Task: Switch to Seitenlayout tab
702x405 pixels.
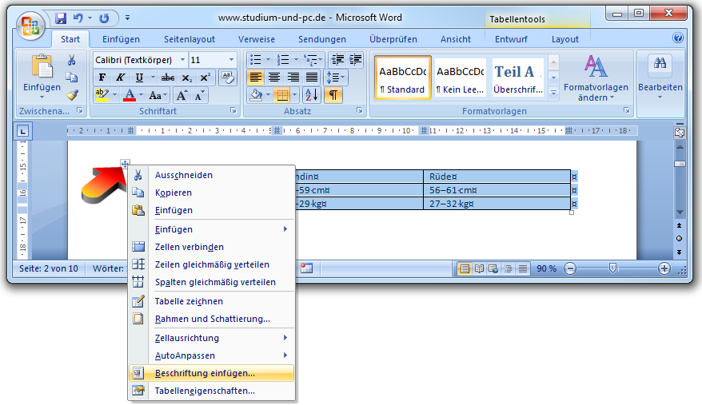Action: click(x=189, y=39)
